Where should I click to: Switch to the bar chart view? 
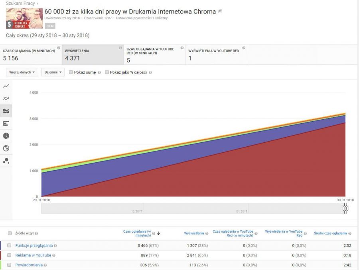[x=6, y=123]
